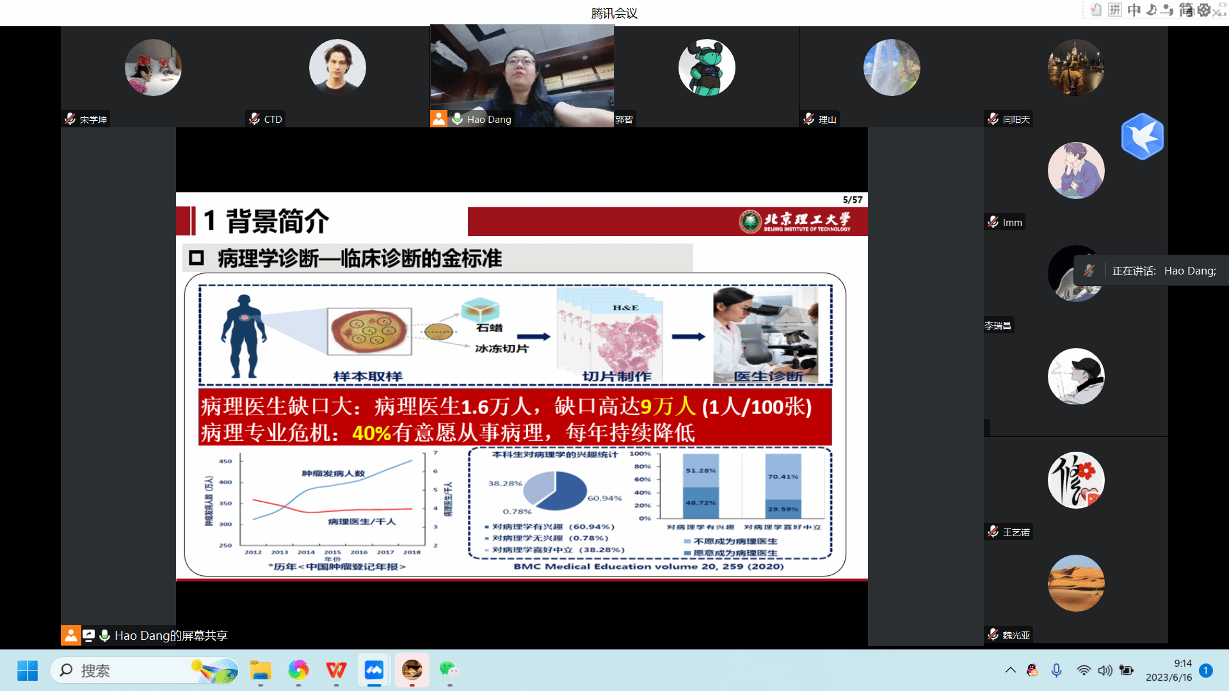
Task: Toggle IME full/half-width moon icon
Action: (x=1152, y=10)
